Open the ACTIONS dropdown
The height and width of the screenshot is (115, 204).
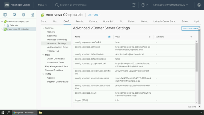coord(94,15)
